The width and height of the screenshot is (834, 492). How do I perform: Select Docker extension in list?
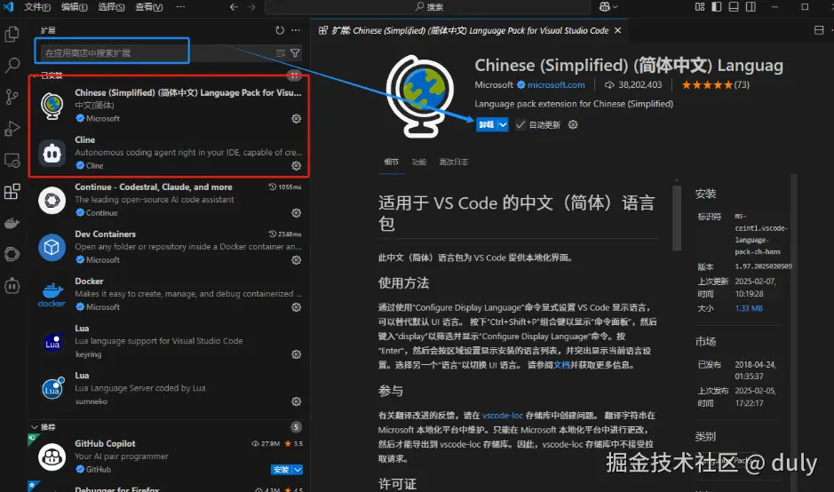(x=170, y=294)
